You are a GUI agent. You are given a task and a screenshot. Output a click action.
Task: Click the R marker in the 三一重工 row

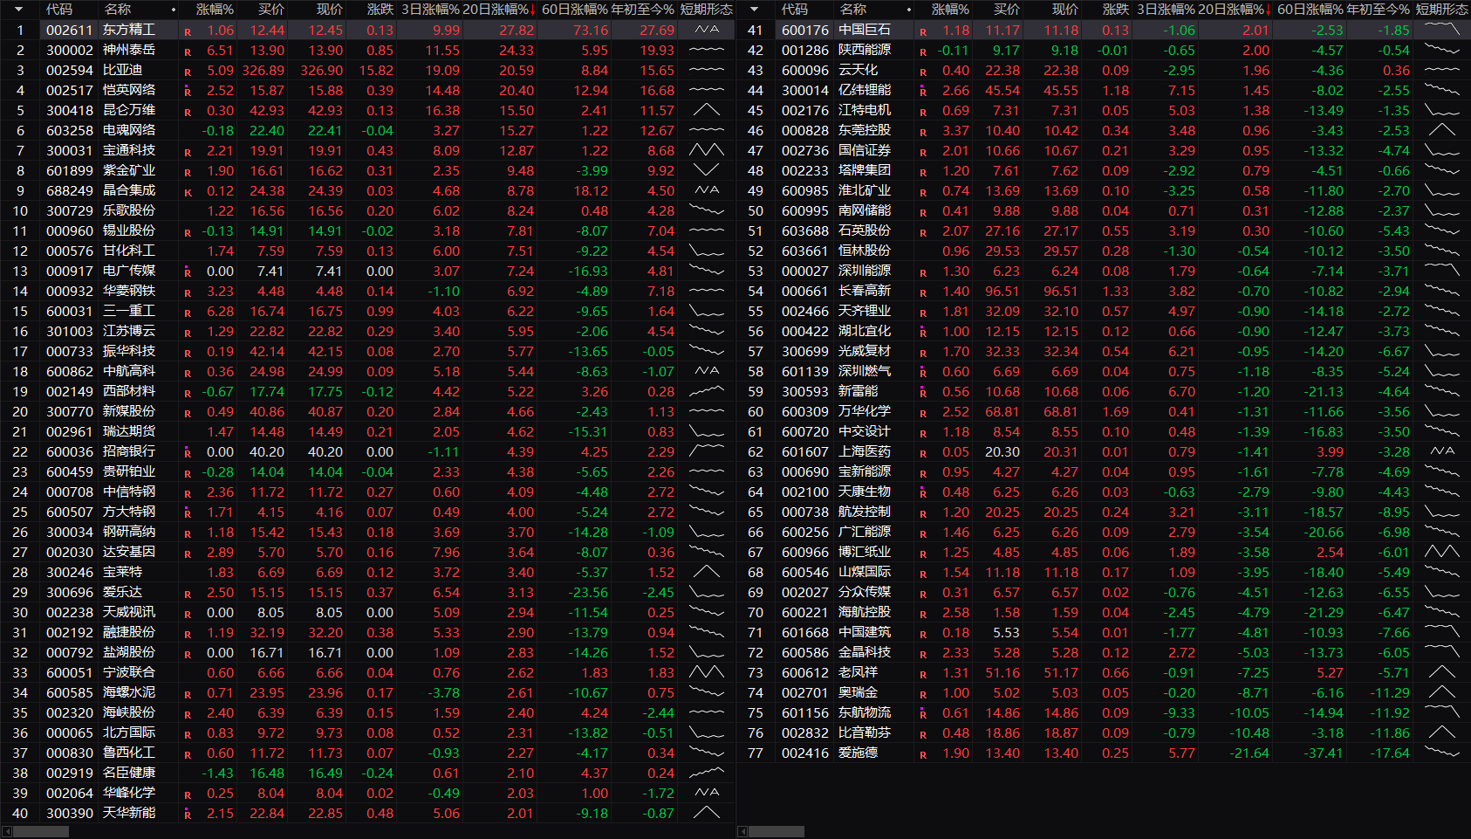click(188, 313)
